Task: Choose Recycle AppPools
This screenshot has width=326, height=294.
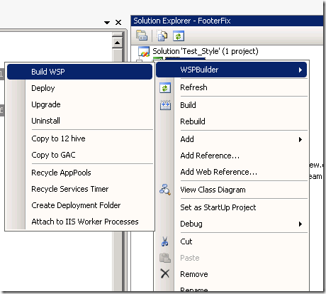Action: tap(79, 173)
